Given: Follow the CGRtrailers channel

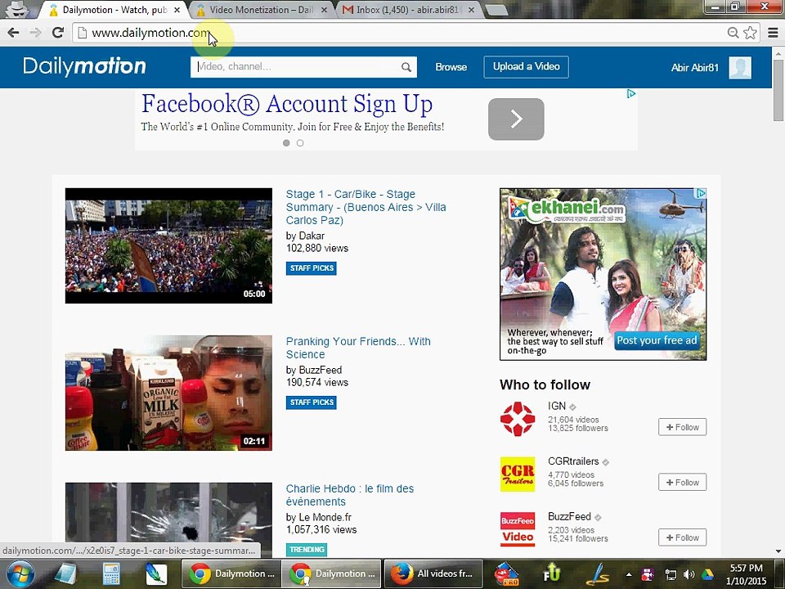Looking at the screenshot, I should point(682,483).
